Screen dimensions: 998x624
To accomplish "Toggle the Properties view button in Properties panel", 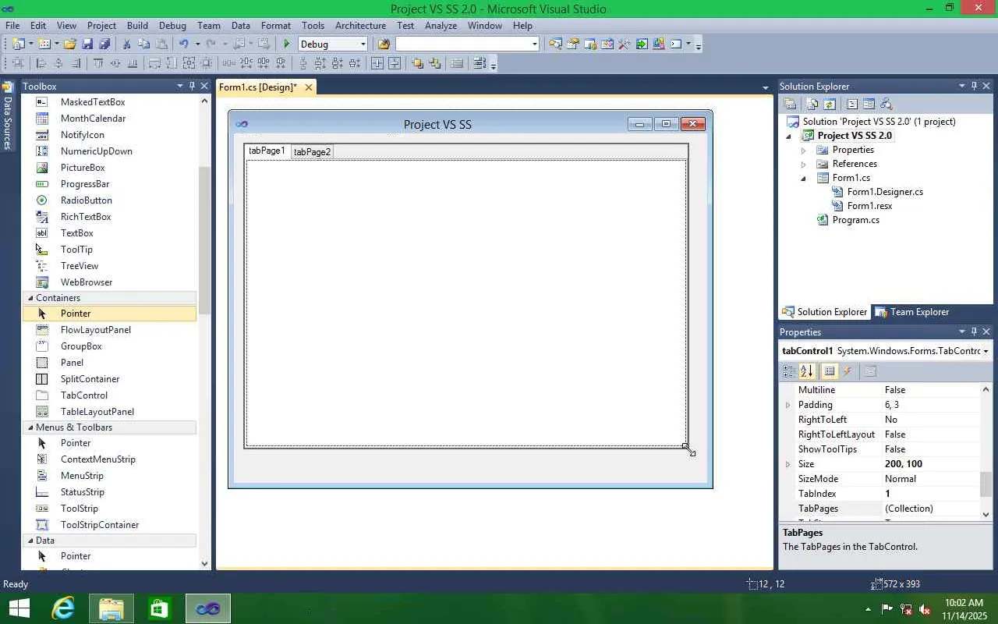I will (830, 371).
